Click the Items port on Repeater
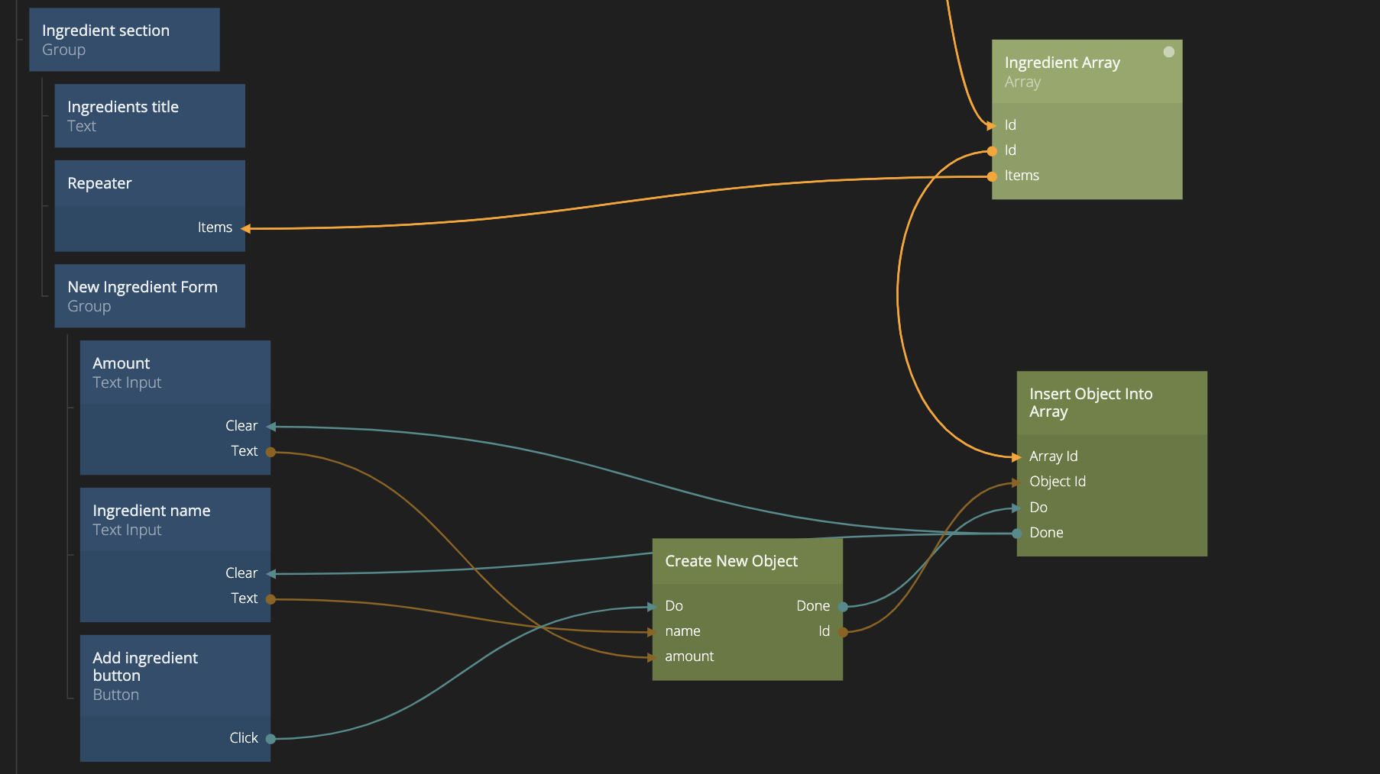 click(x=245, y=227)
